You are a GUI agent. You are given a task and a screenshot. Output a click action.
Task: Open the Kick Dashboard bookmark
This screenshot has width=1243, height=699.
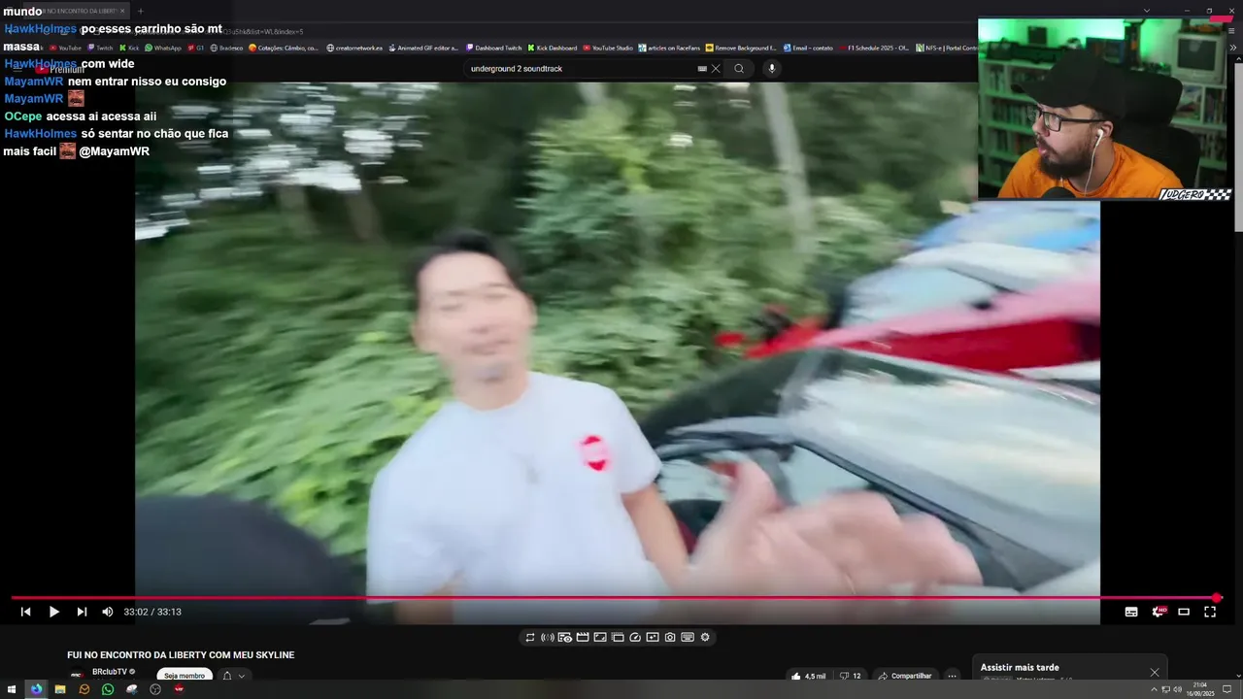(x=552, y=48)
